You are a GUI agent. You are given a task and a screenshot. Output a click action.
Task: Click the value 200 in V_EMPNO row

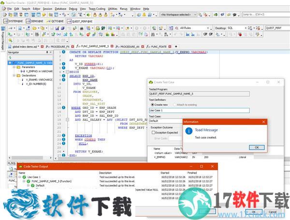pos(206,157)
